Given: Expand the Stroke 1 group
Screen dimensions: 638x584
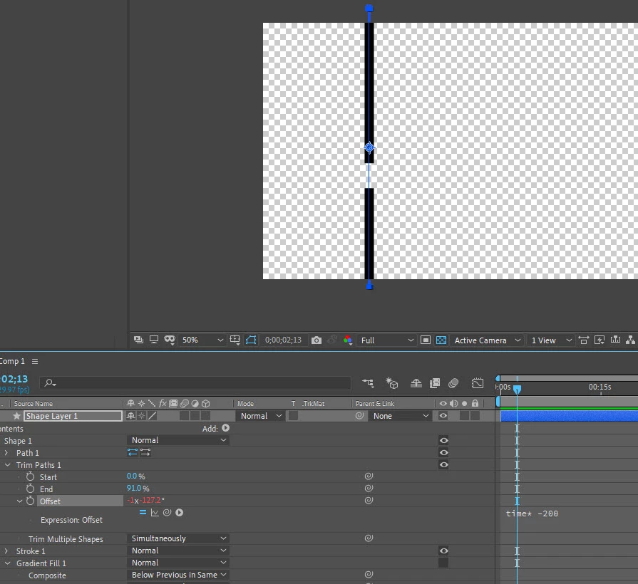Looking at the screenshot, I should (6, 551).
